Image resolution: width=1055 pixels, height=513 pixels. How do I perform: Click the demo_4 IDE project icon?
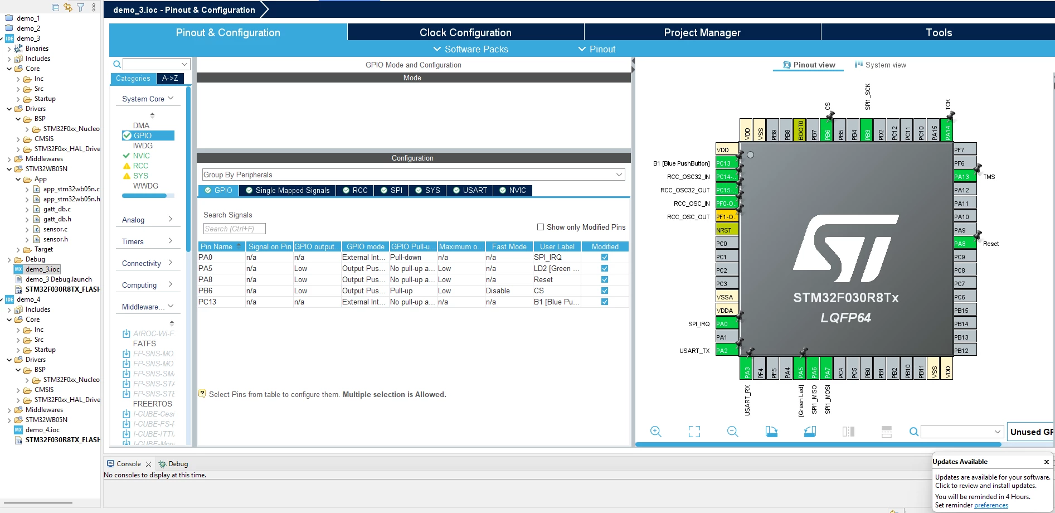coord(9,299)
